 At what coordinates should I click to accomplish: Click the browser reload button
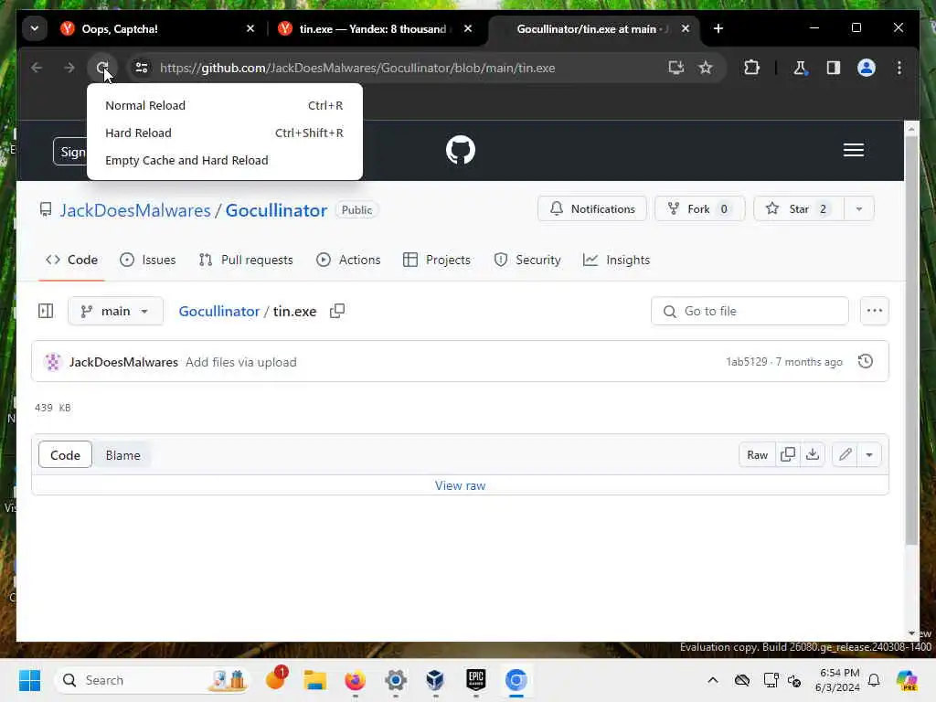[102, 68]
